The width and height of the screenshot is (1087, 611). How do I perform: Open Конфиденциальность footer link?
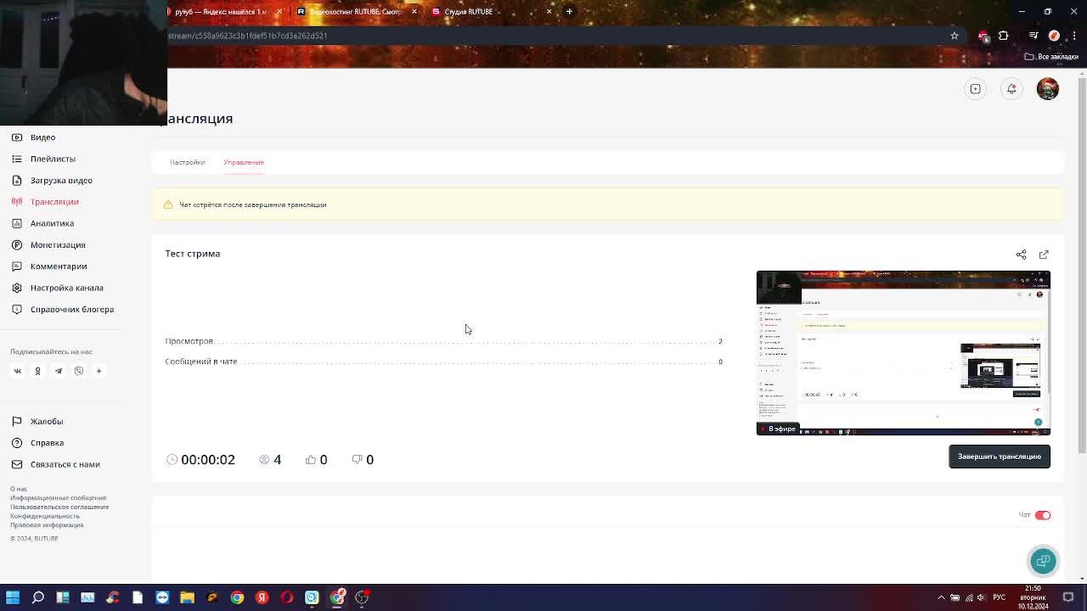tap(44, 516)
